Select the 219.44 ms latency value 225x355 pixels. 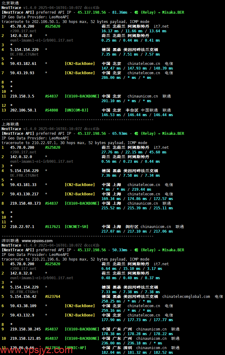[x=142, y=189]
